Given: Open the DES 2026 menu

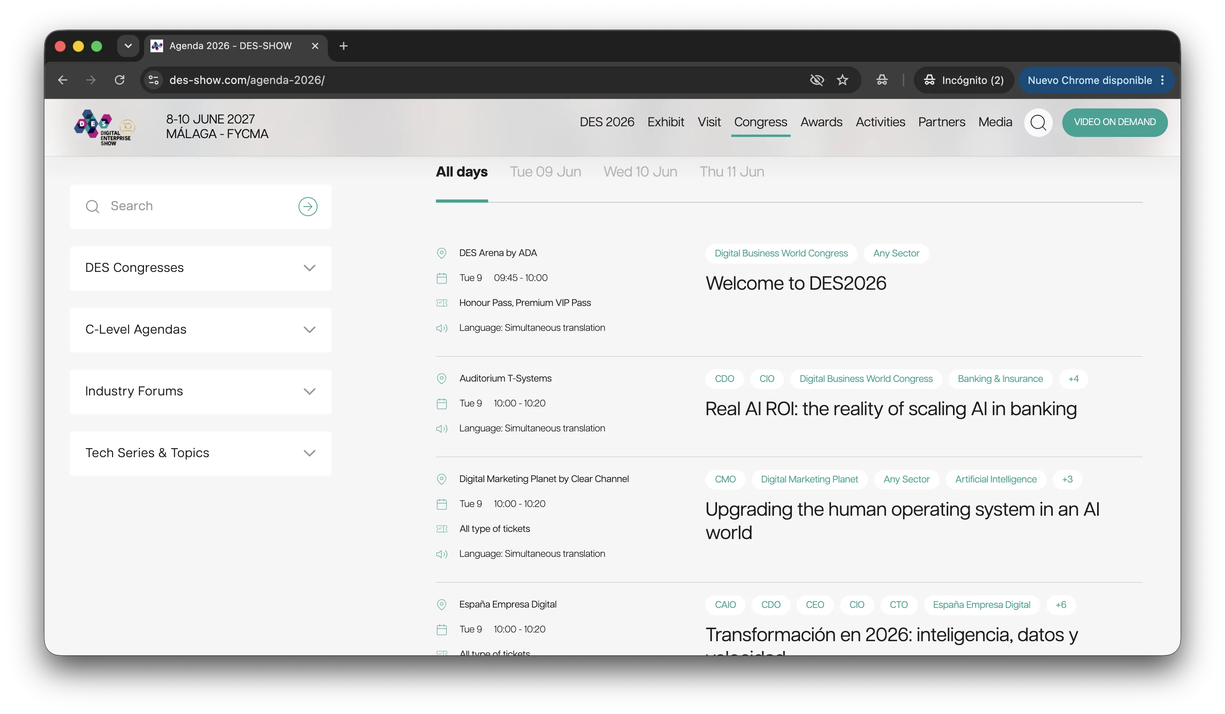Looking at the screenshot, I should coord(607,122).
